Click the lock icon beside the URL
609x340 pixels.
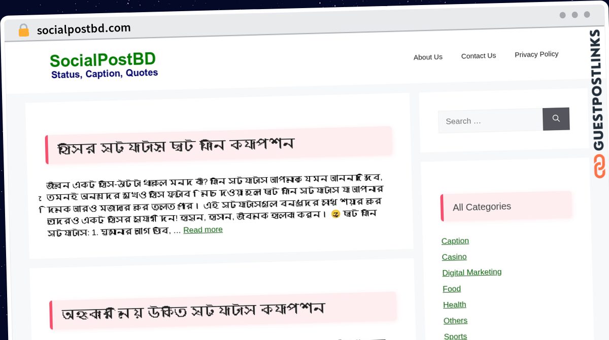pos(24,30)
